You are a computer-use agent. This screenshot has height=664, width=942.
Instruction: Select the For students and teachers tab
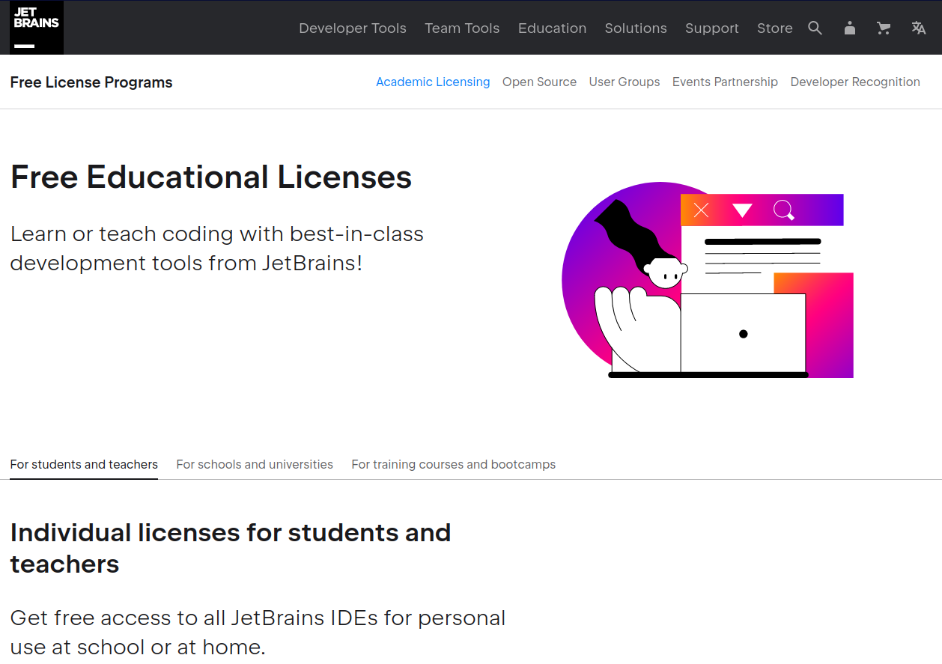coord(84,464)
